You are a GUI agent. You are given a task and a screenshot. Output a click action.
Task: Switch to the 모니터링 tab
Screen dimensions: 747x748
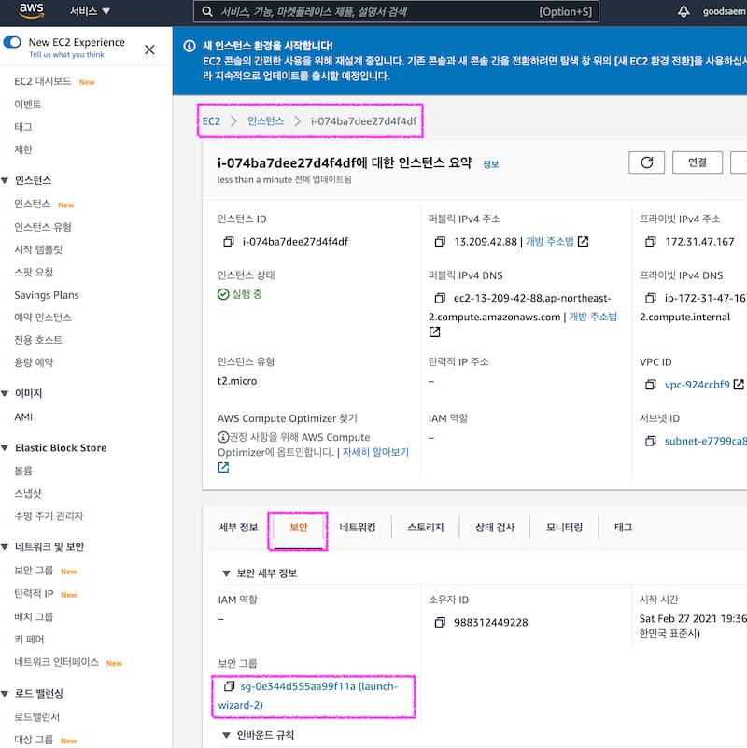pyautogui.click(x=564, y=528)
